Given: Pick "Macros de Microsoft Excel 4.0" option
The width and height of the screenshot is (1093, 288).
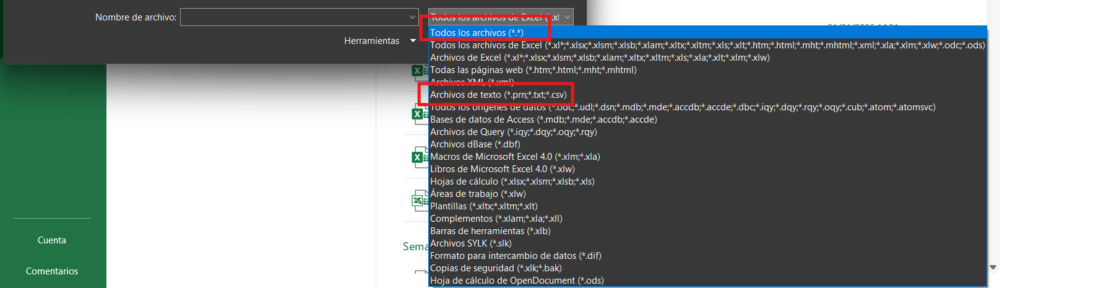Looking at the screenshot, I should [x=515, y=157].
